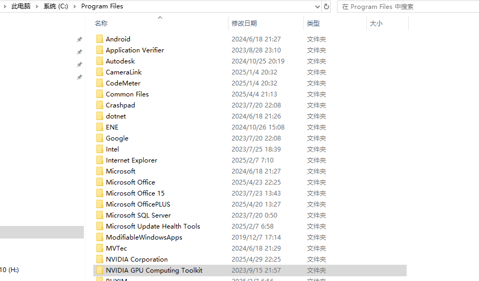
Task: Click the date 2025/2/7 7:10
Action: 252,160
